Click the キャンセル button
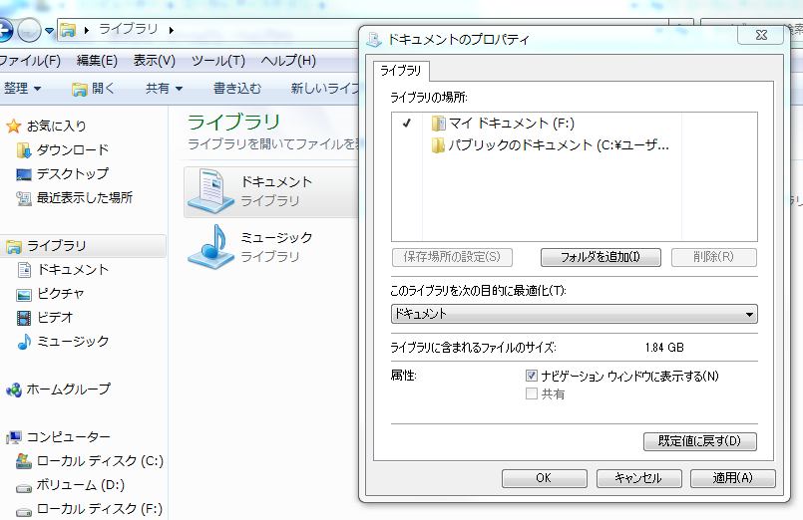The height and width of the screenshot is (520, 803). tap(639, 478)
